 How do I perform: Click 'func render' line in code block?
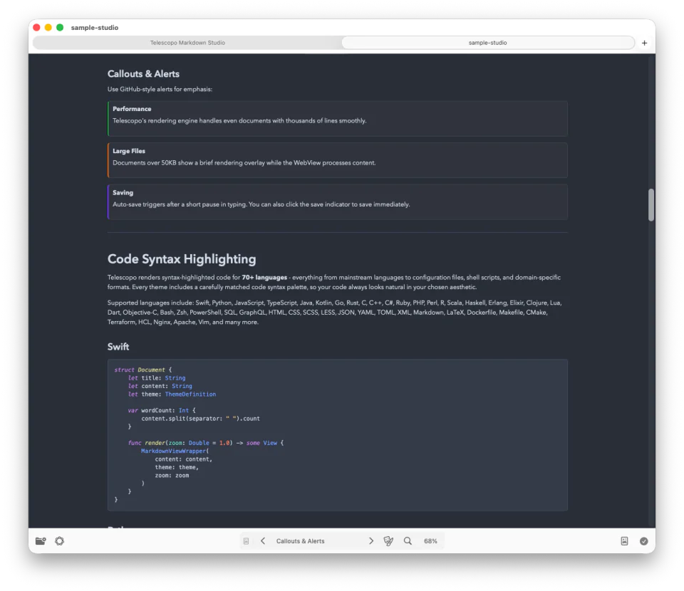click(205, 443)
